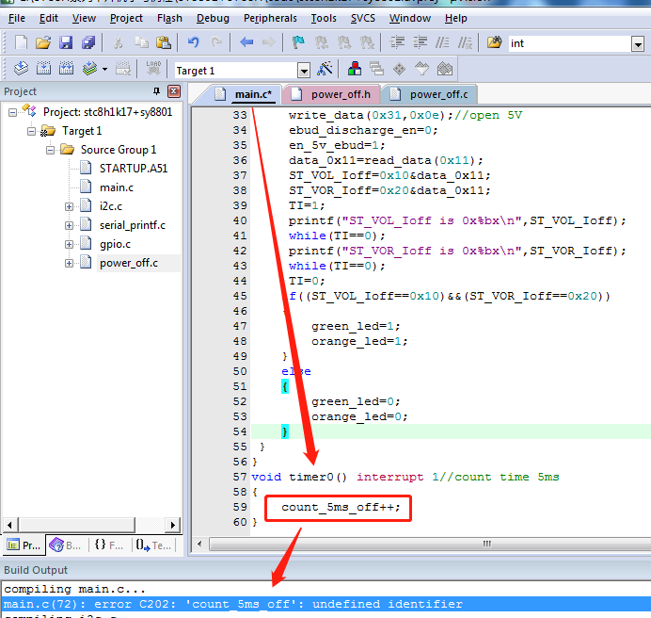Switch to the Books tab

click(65, 545)
